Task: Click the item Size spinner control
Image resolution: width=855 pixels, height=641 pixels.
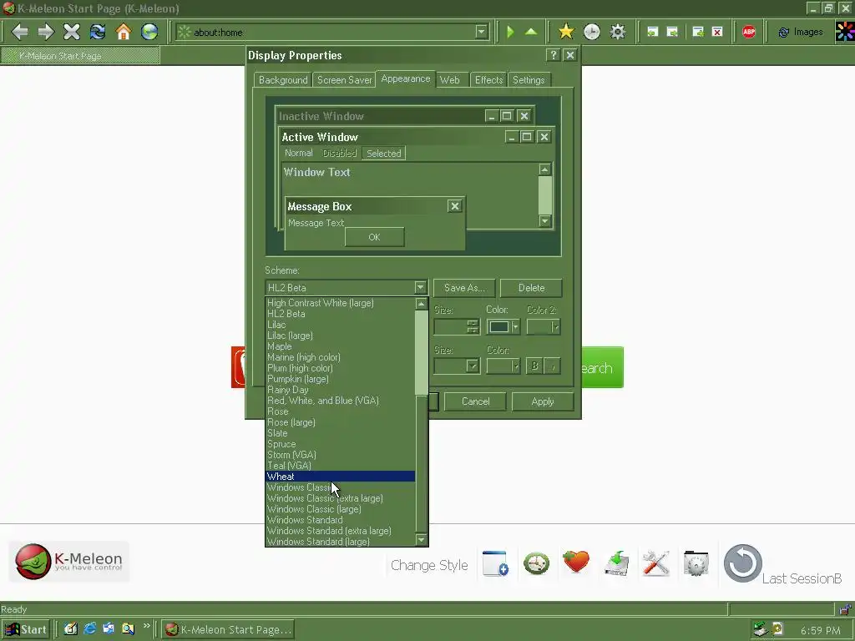Action: coord(473,327)
